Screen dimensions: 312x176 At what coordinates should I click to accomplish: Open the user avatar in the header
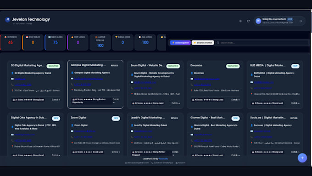pos(258,21)
